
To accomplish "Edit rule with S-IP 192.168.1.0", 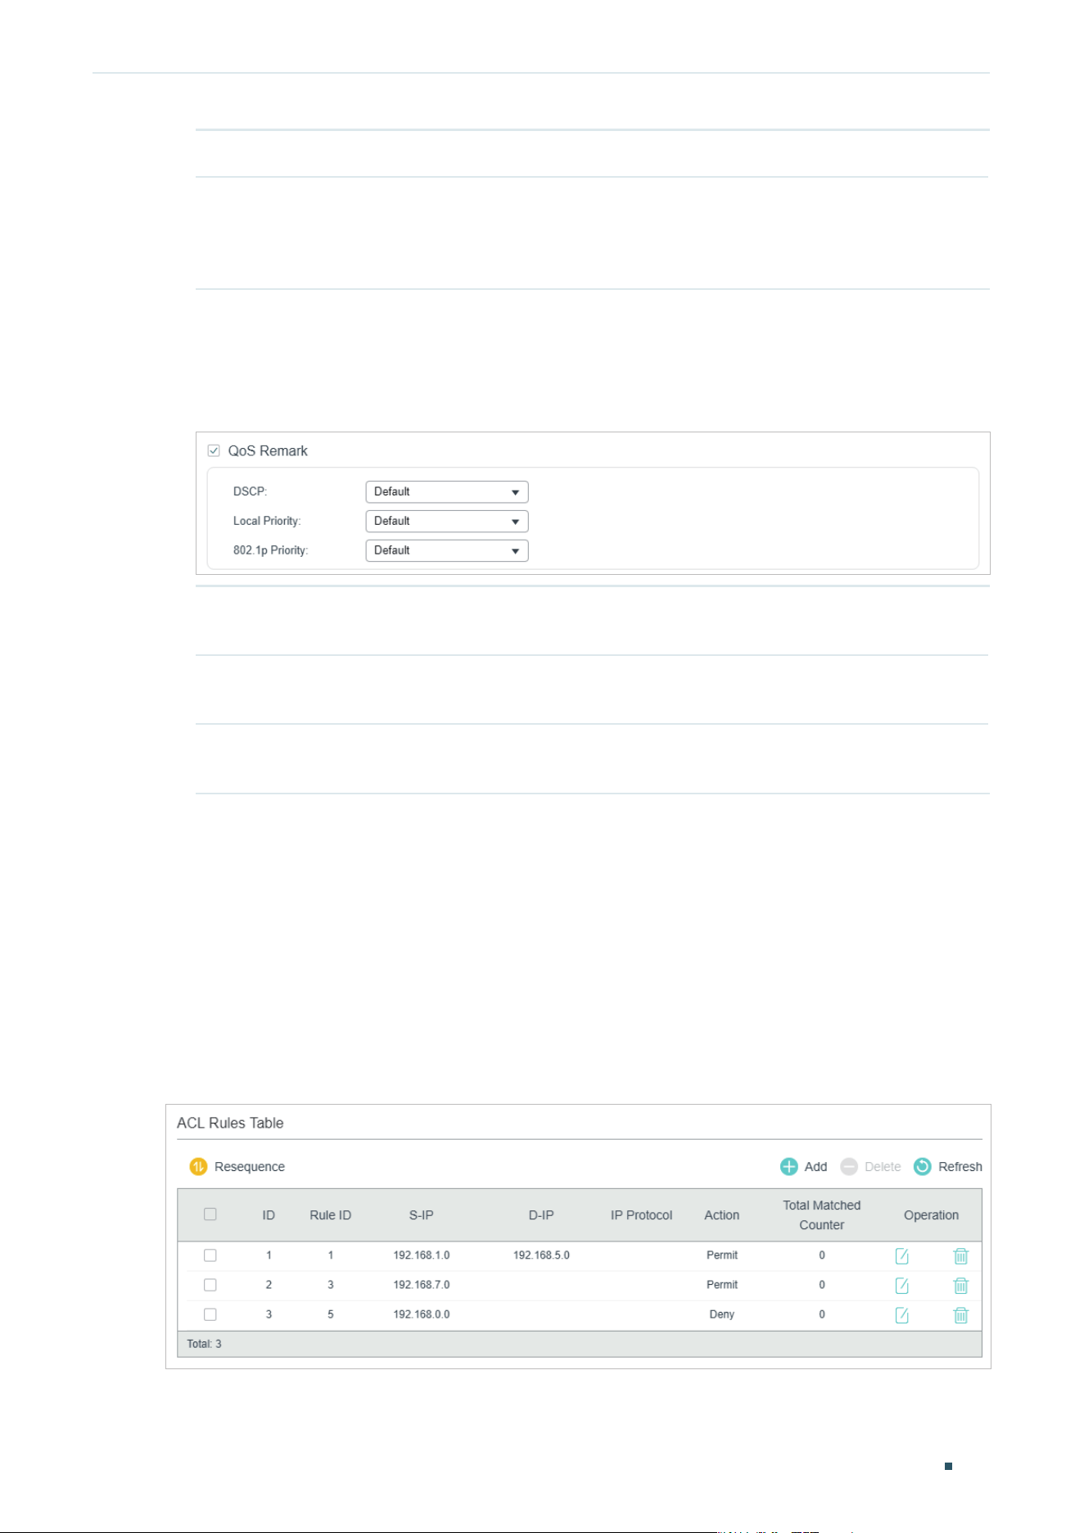I will 902,1256.
